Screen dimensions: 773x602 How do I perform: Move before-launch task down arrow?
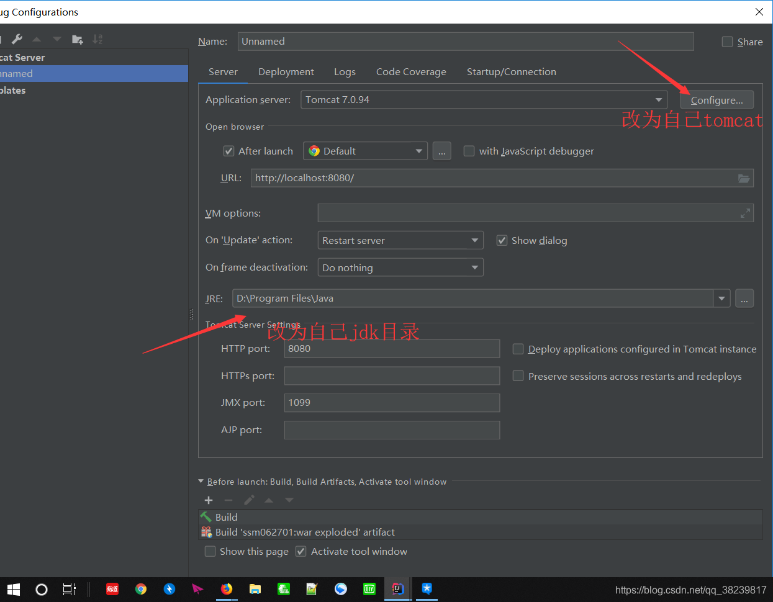click(289, 500)
